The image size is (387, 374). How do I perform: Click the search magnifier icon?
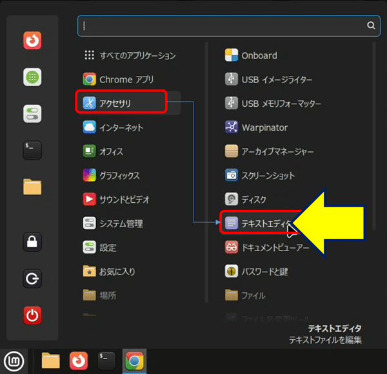371,25
